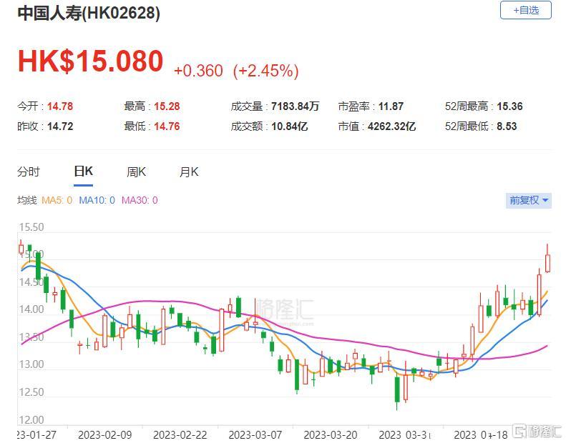
Task: Select the 日K chart tab
Action: pyautogui.click(x=84, y=171)
